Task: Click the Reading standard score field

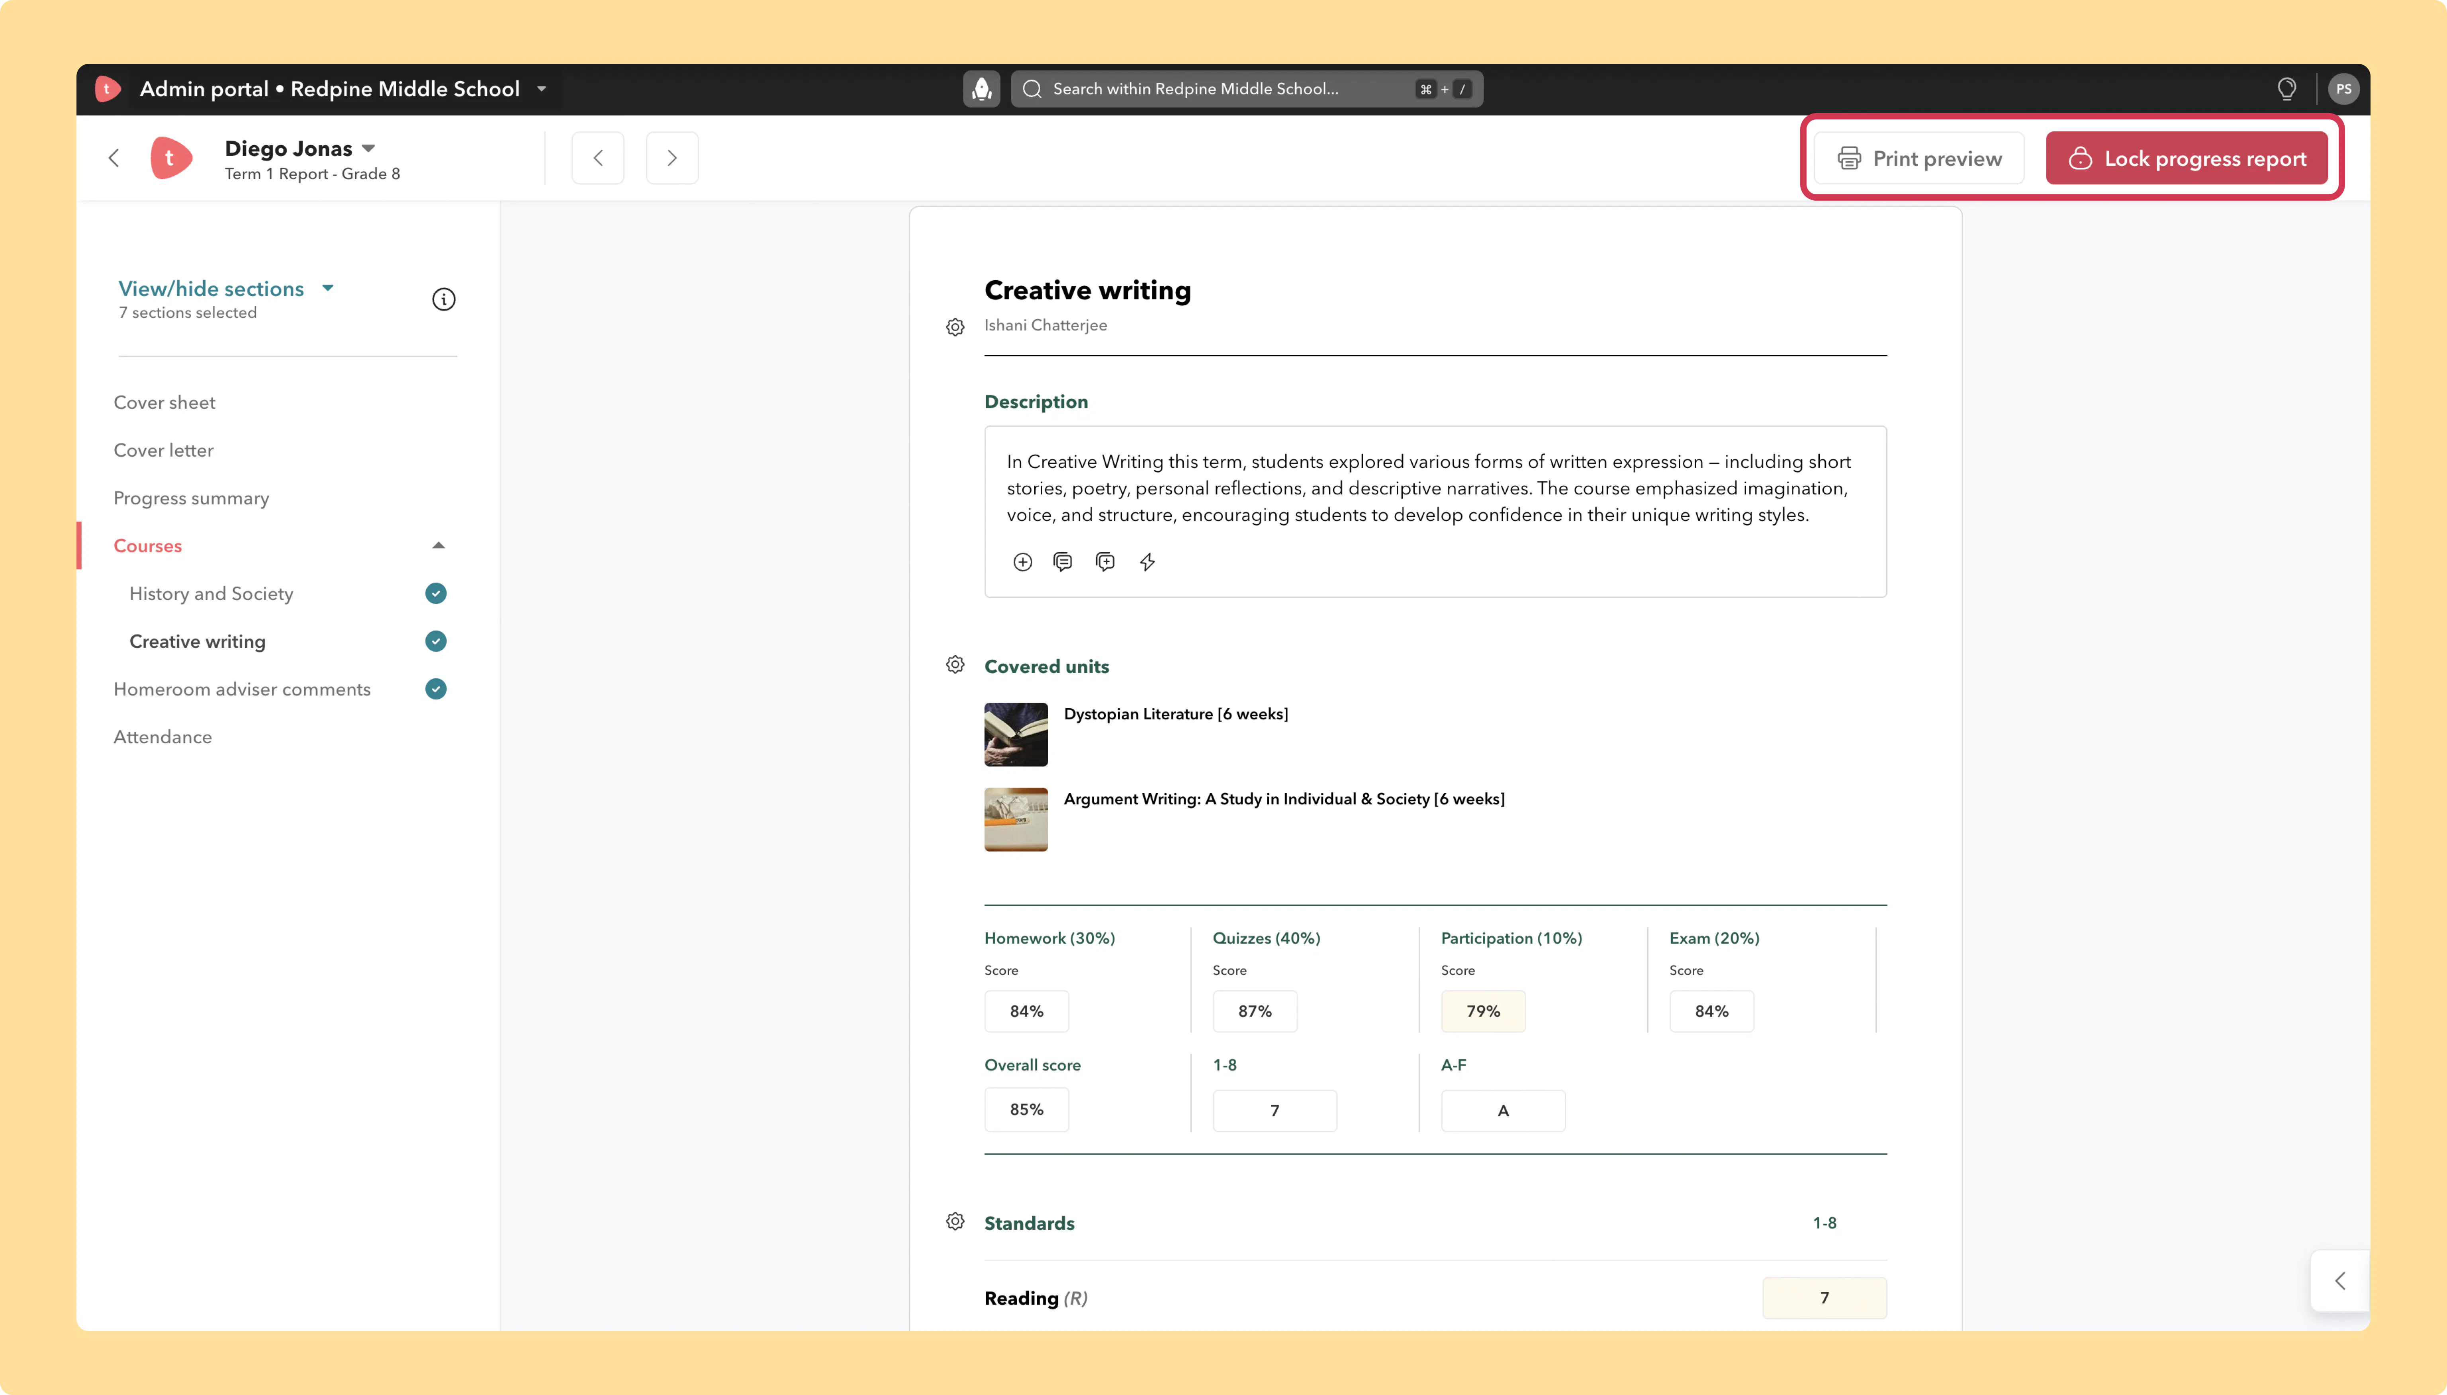Action: tap(1824, 1298)
